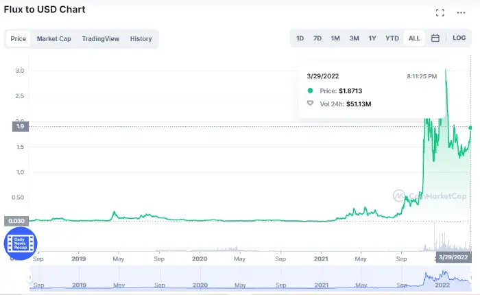The image size is (480, 295).
Task: Choose the 3M time range
Action: (355, 38)
